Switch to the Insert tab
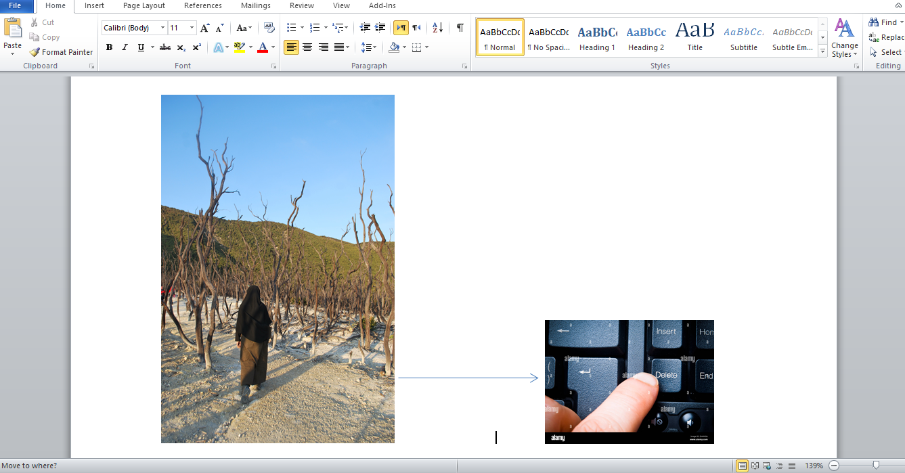 tap(94, 5)
